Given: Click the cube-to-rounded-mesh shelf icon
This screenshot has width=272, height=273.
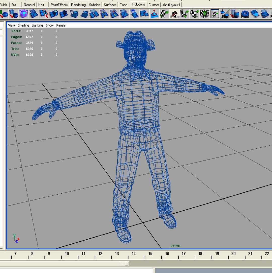Looking at the screenshot, I should click(x=14, y=14).
